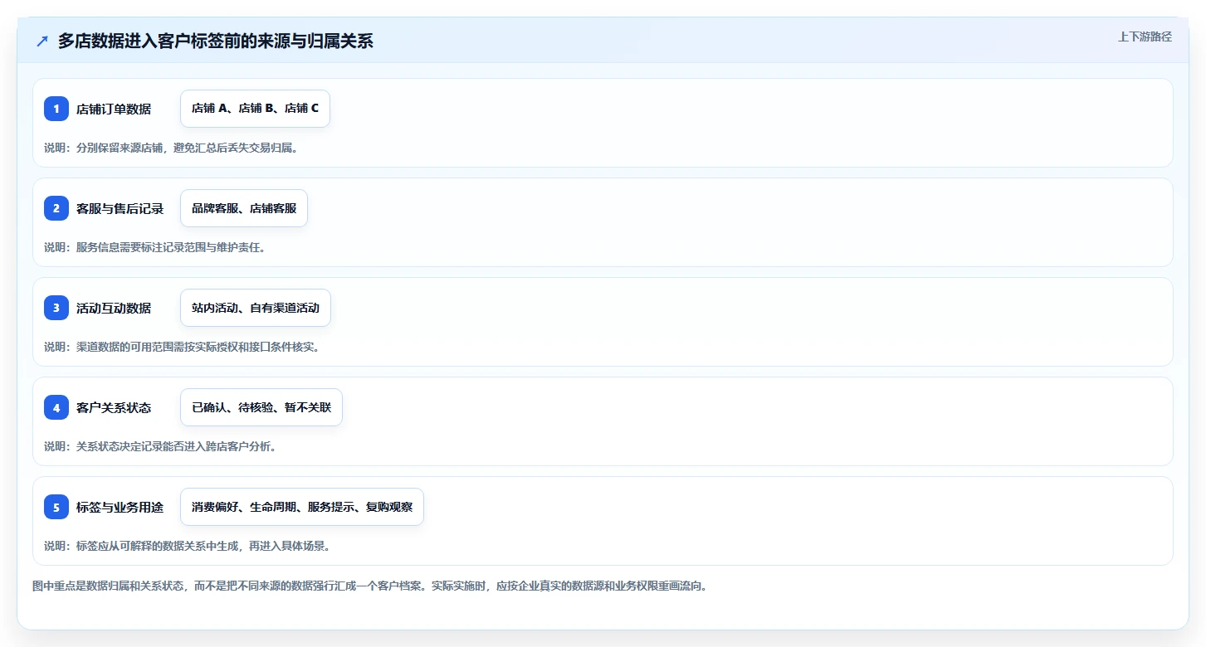Select the 消费偏好、生命周期、服务提示、复购观察 chip
The height and width of the screenshot is (647, 1206).
click(302, 507)
